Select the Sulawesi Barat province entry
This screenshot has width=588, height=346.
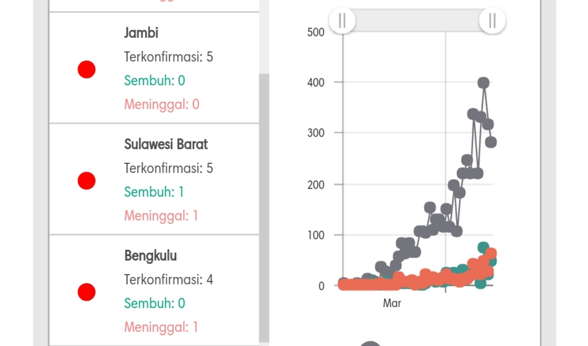tap(154, 179)
